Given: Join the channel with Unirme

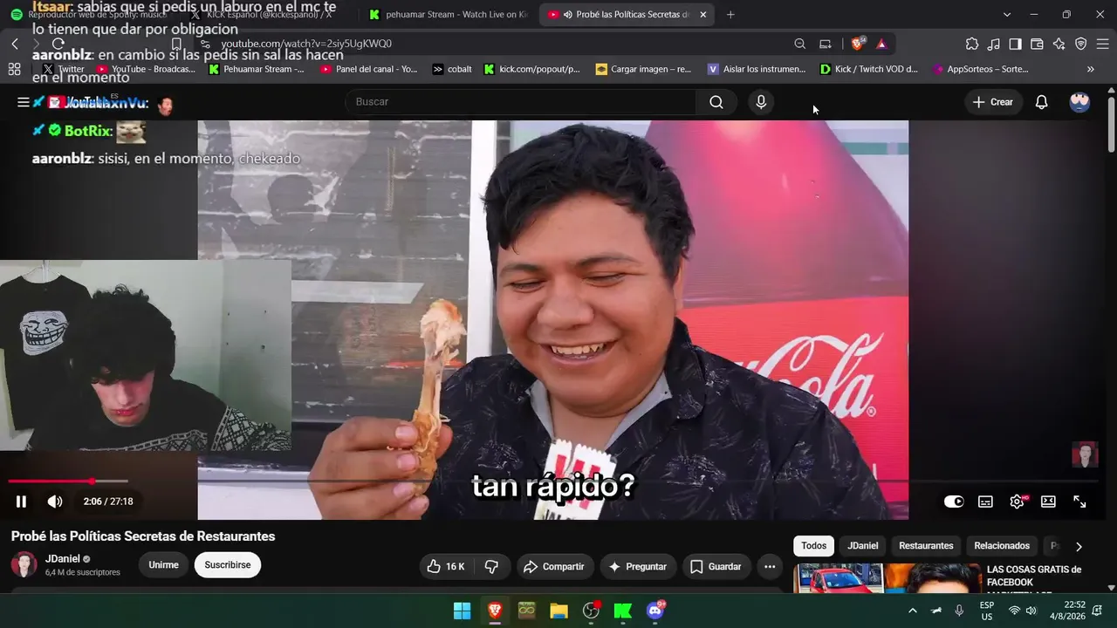Looking at the screenshot, I should 163,565.
